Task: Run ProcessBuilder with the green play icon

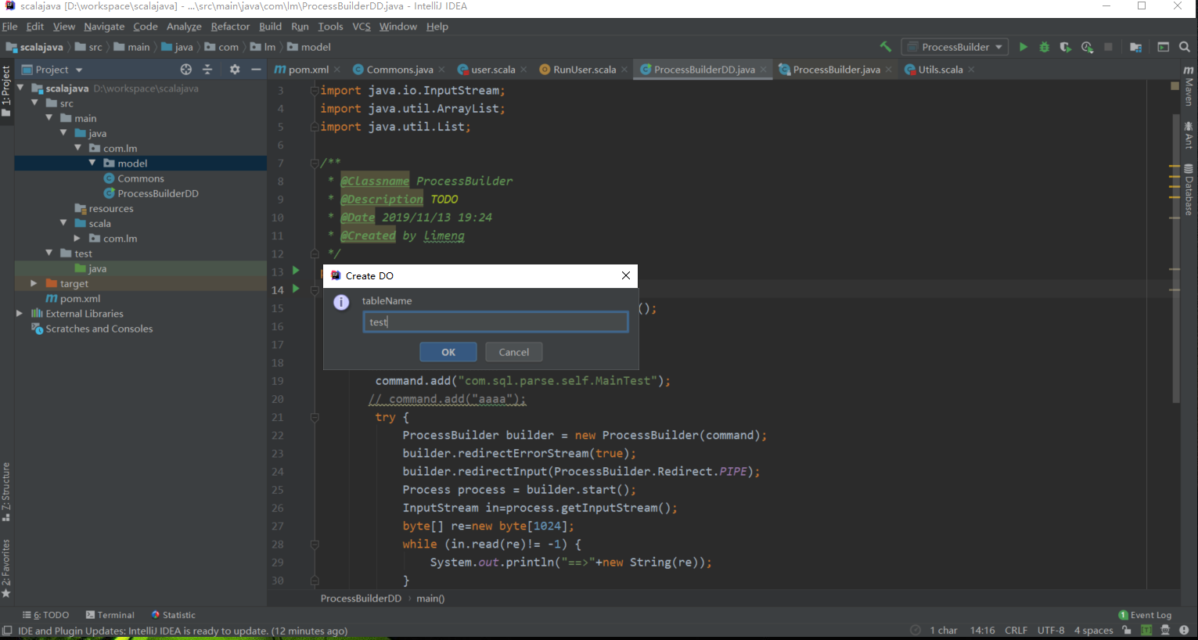Action: click(1023, 47)
